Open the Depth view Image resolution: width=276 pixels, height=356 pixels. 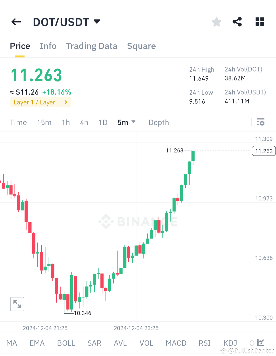[159, 122]
